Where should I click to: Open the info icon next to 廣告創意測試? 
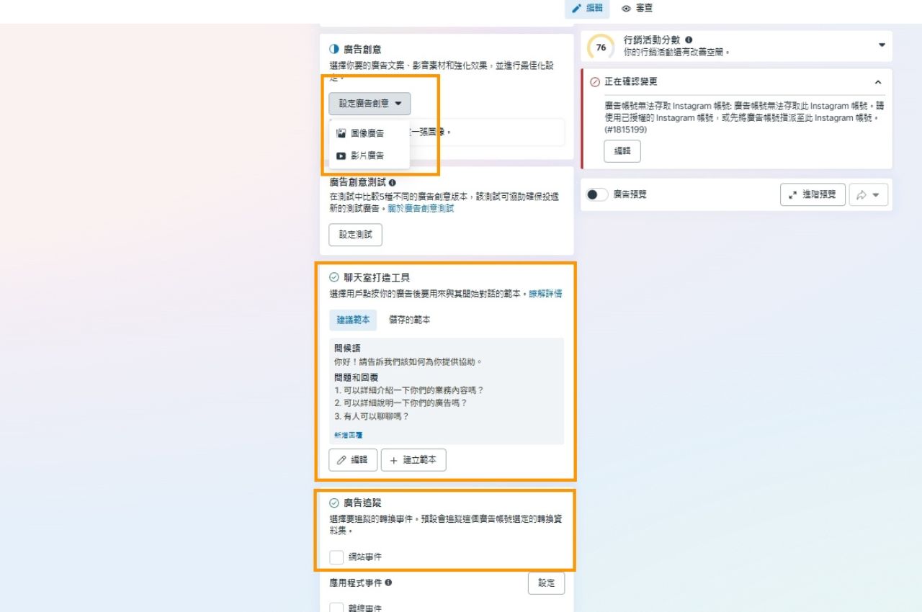point(392,183)
